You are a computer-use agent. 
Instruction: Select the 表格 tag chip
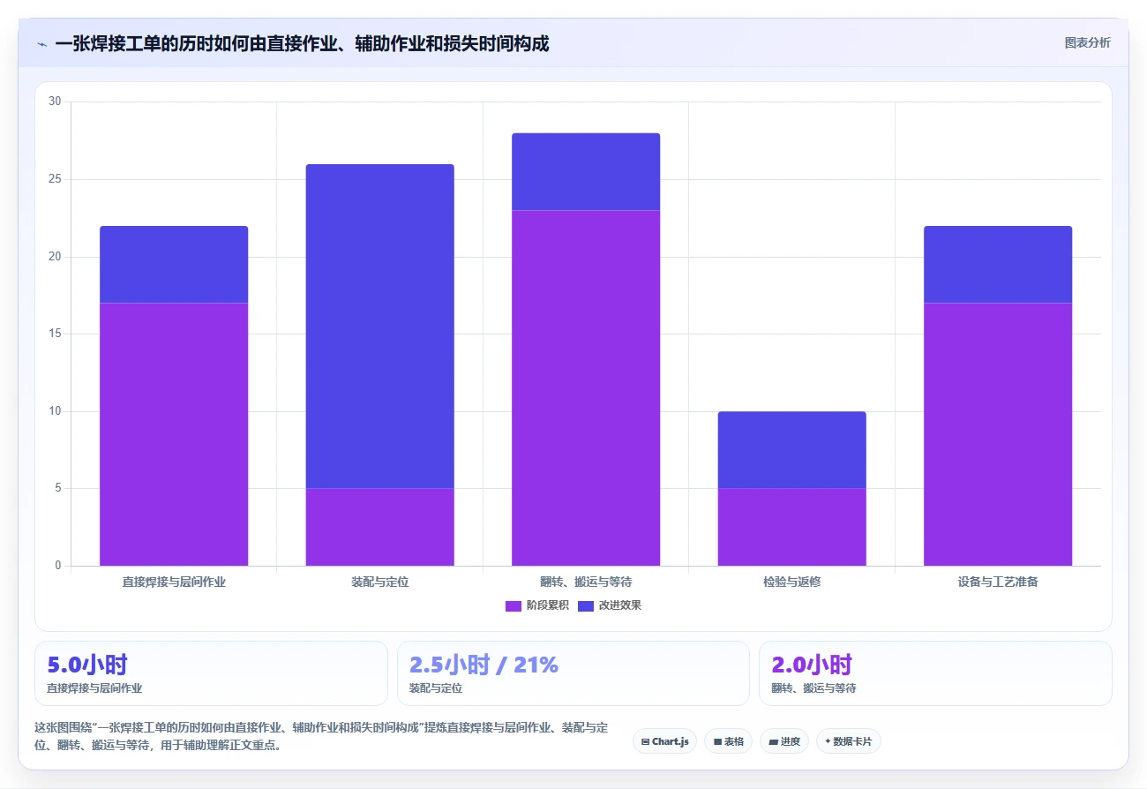[728, 741]
